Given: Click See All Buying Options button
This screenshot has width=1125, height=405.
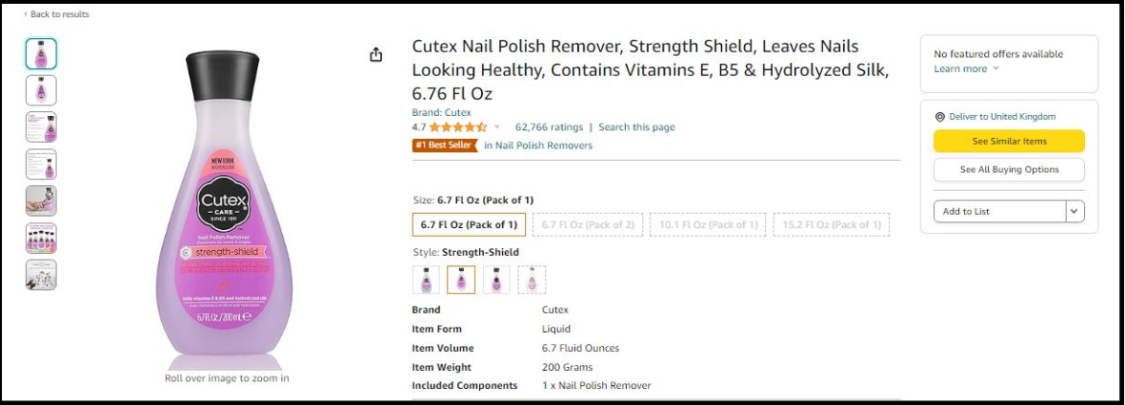Looking at the screenshot, I should click(x=1009, y=169).
